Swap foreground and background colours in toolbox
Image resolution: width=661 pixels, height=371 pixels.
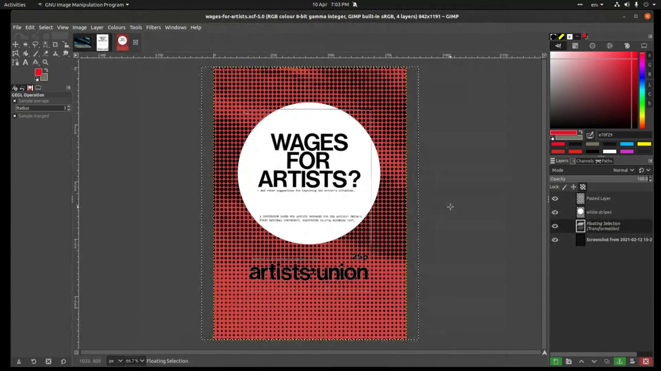pyautogui.click(x=46, y=70)
